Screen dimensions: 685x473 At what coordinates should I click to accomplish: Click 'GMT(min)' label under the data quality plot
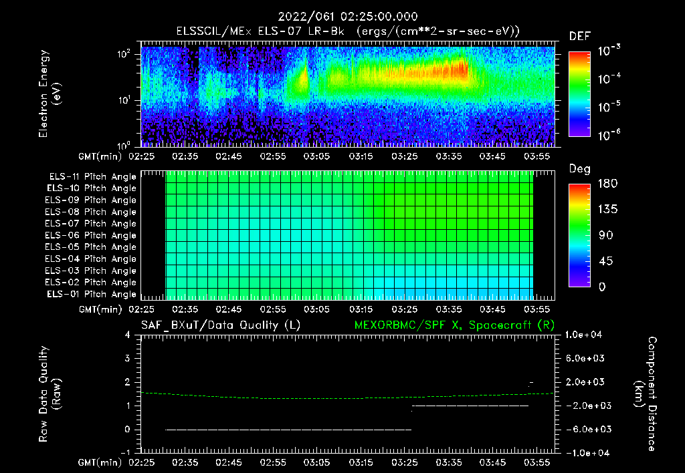100,462
